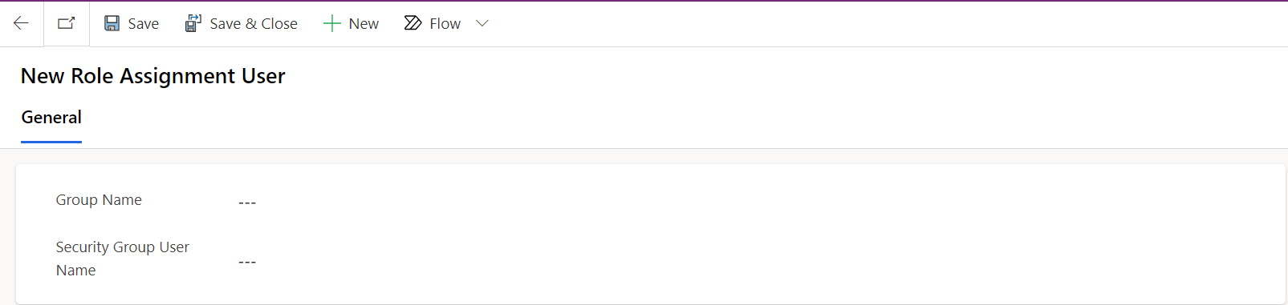Go back using the left arrow icon
Image resolution: width=1288 pixels, height=305 pixels.
pos(21,23)
